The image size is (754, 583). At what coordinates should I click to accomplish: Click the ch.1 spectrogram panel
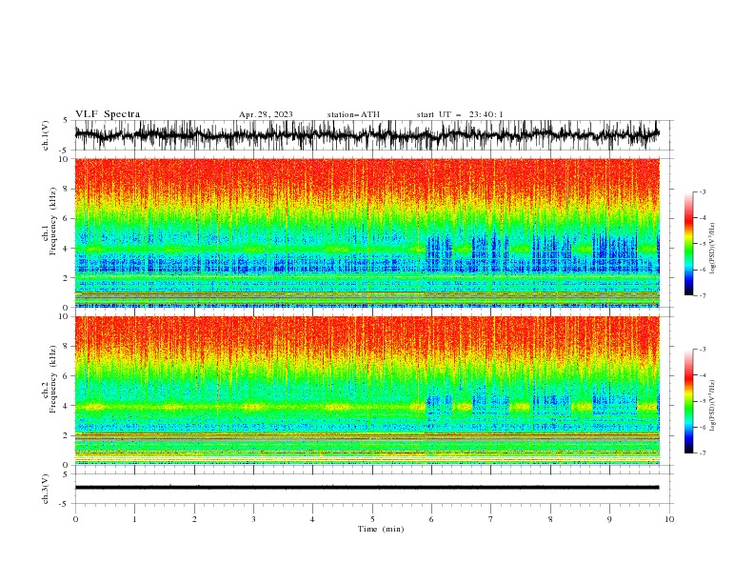[367, 232]
